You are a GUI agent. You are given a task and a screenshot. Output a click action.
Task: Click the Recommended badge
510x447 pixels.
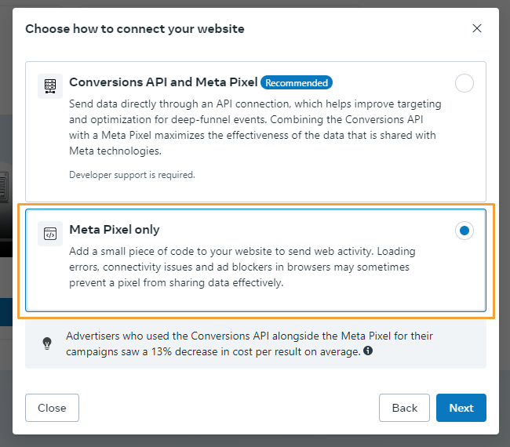click(x=297, y=82)
